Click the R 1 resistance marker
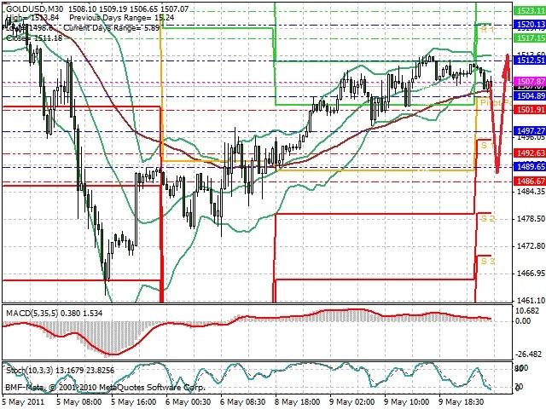The width and height of the screenshot is (546, 409). [x=487, y=30]
